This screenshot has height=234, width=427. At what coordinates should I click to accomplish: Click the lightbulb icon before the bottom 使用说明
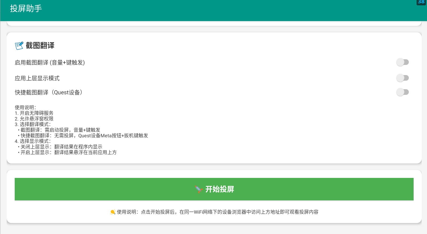(x=113, y=212)
